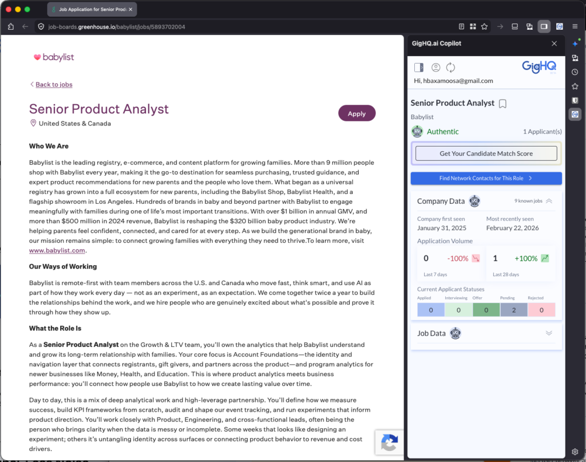Open sidebar settings gear icon
This screenshot has height=462, width=586.
coord(575,452)
